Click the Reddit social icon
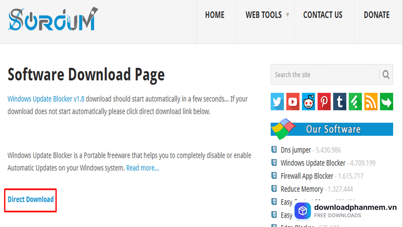 (x=308, y=102)
